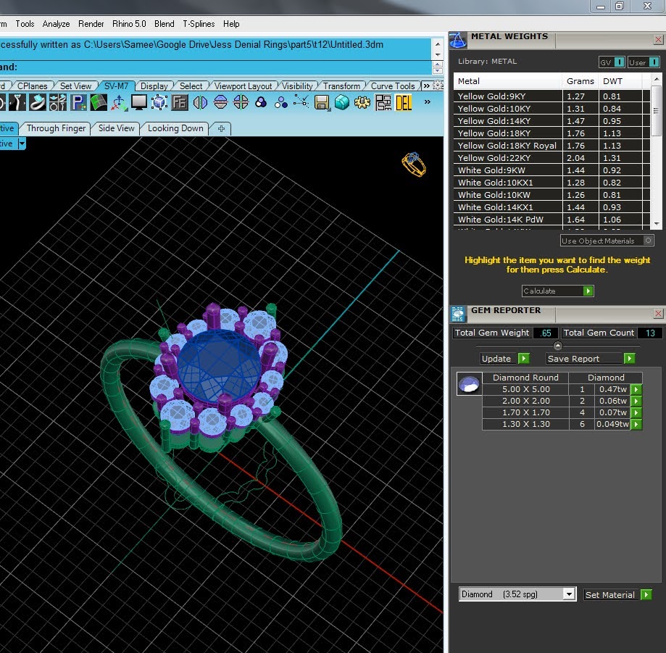Click the command history scroll up arrow
Screen dimensions: 666x653
pyautogui.click(x=438, y=44)
